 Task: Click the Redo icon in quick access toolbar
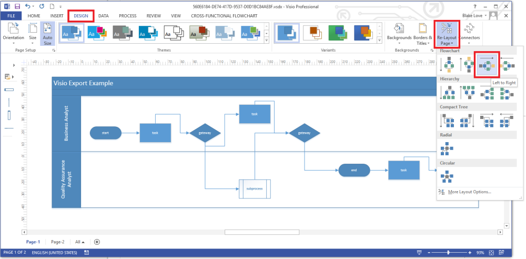pyautogui.click(x=42, y=6)
